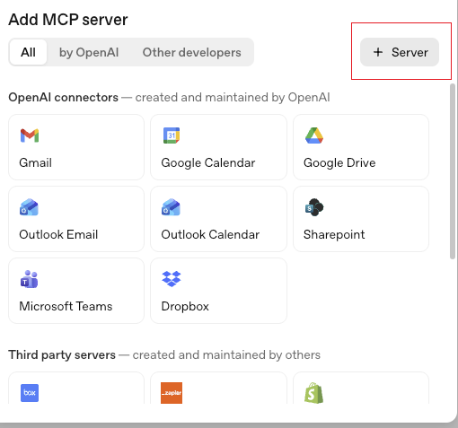Screen dimensions: 458x428
Task: Click the Dropbox logo icon
Action: 172,279
